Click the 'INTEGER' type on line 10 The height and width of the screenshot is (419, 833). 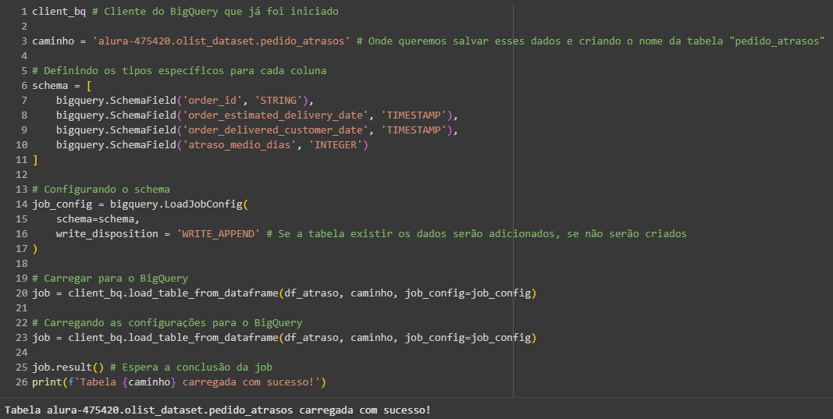[x=335, y=145]
